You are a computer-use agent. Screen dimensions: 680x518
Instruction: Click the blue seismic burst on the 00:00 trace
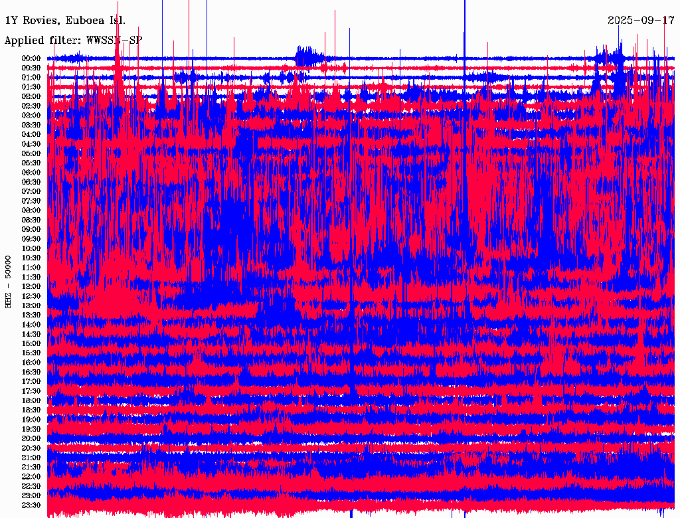tap(307, 55)
